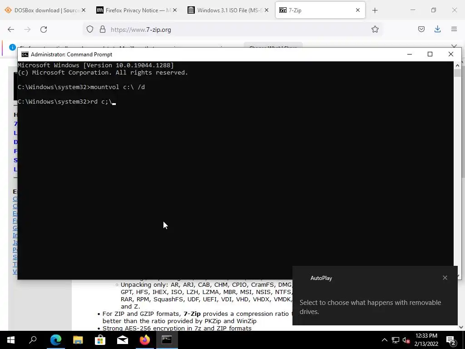Close the Administrator Command Prompt window
This screenshot has width=465, height=349.
coord(451,55)
